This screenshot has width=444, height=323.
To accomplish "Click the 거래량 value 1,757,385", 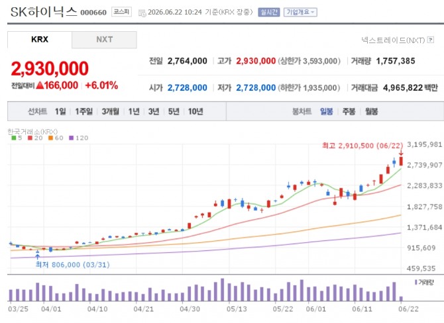I will tap(396, 61).
